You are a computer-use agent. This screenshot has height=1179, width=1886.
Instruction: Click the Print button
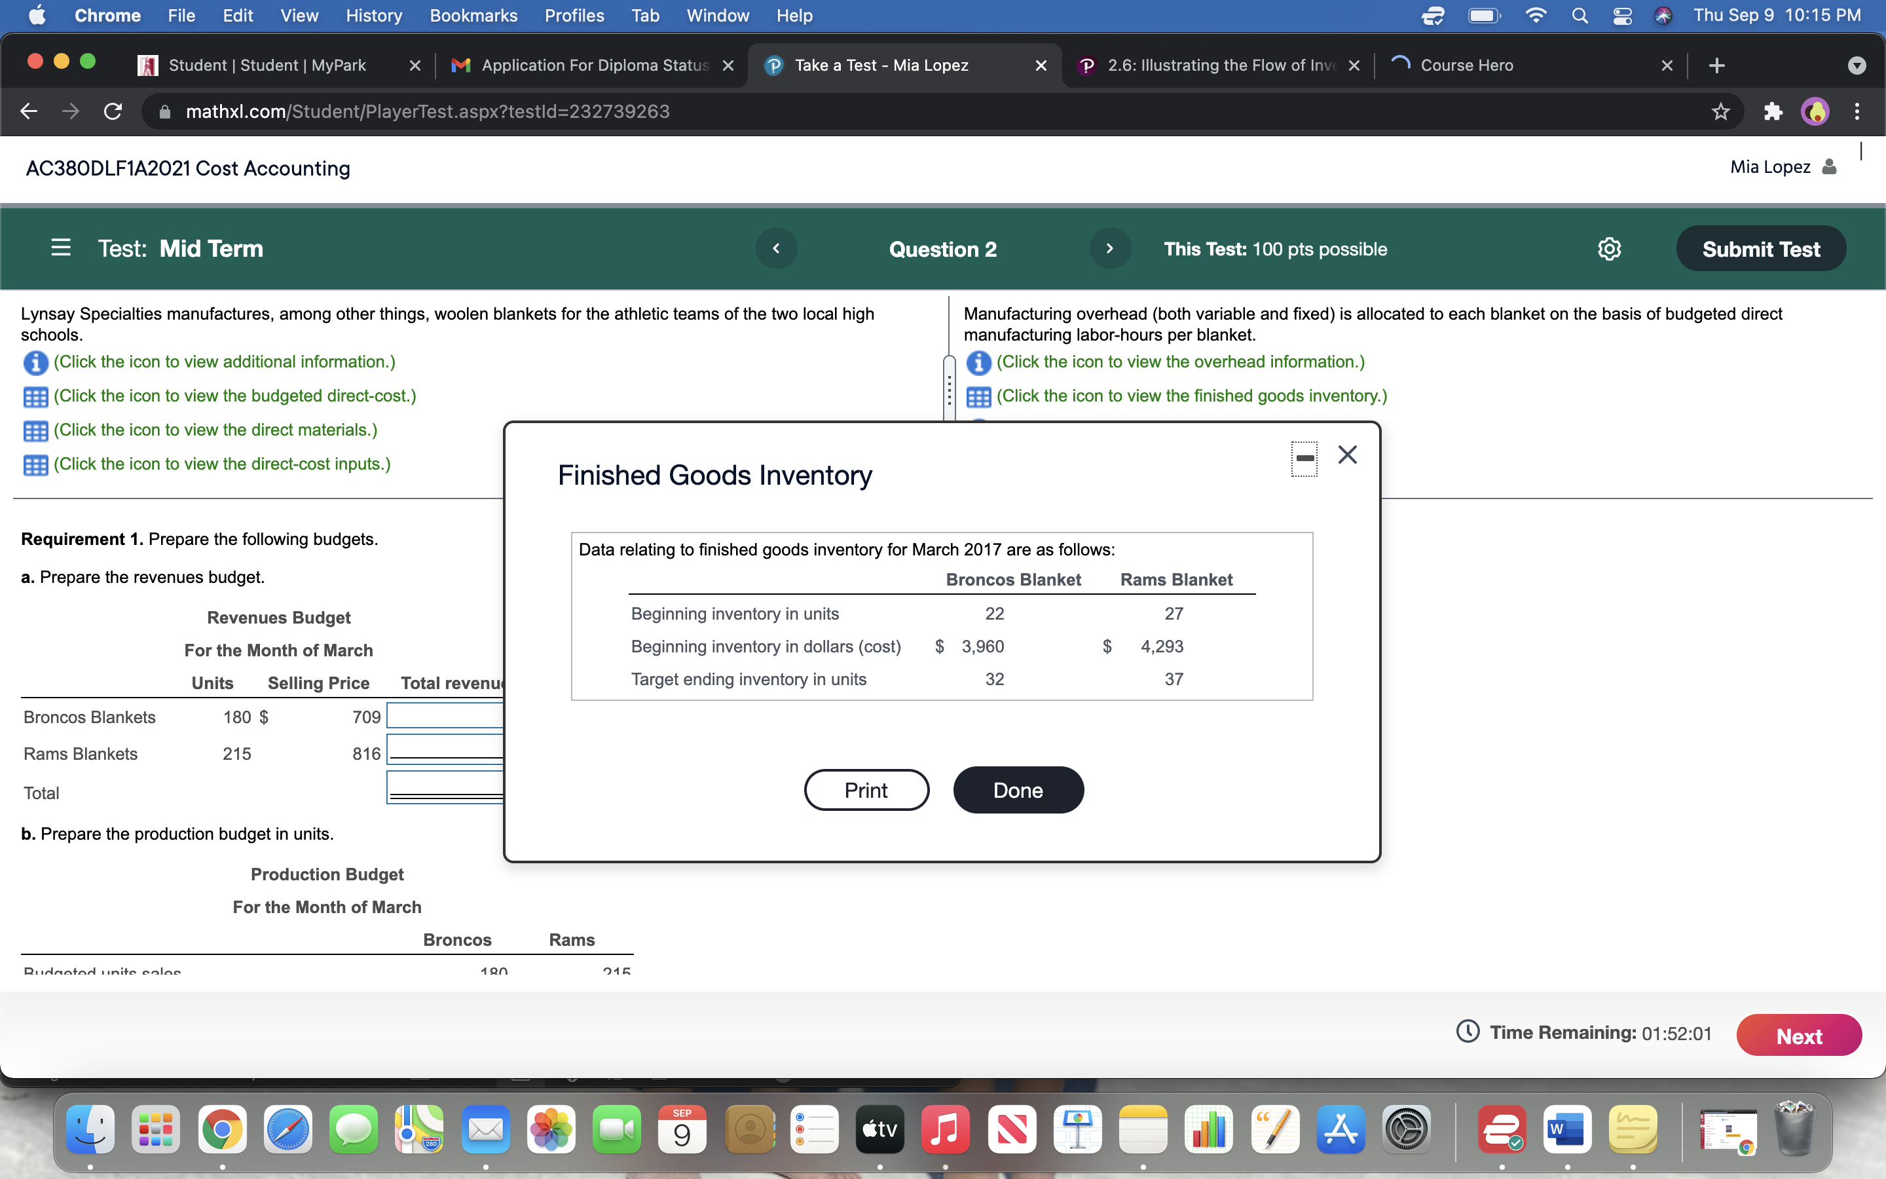pyautogui.click(x=866, y=790)
